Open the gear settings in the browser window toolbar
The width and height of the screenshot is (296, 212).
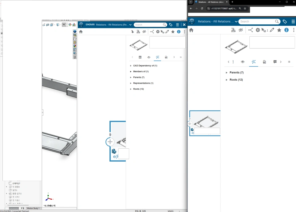(258, 30)
